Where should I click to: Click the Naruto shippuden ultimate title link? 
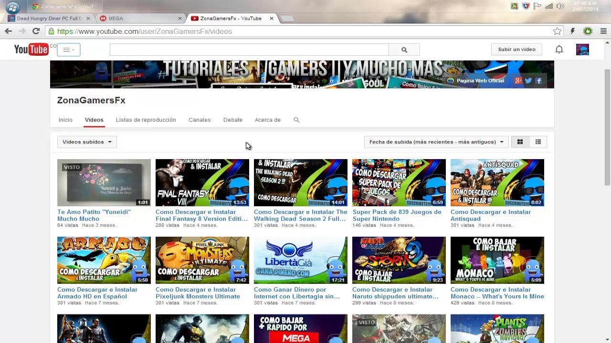pos(395,293)
